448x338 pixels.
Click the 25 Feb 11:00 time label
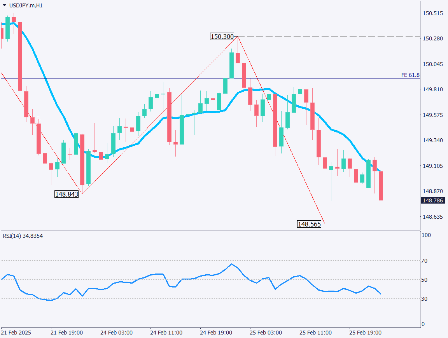pos(315,333)
